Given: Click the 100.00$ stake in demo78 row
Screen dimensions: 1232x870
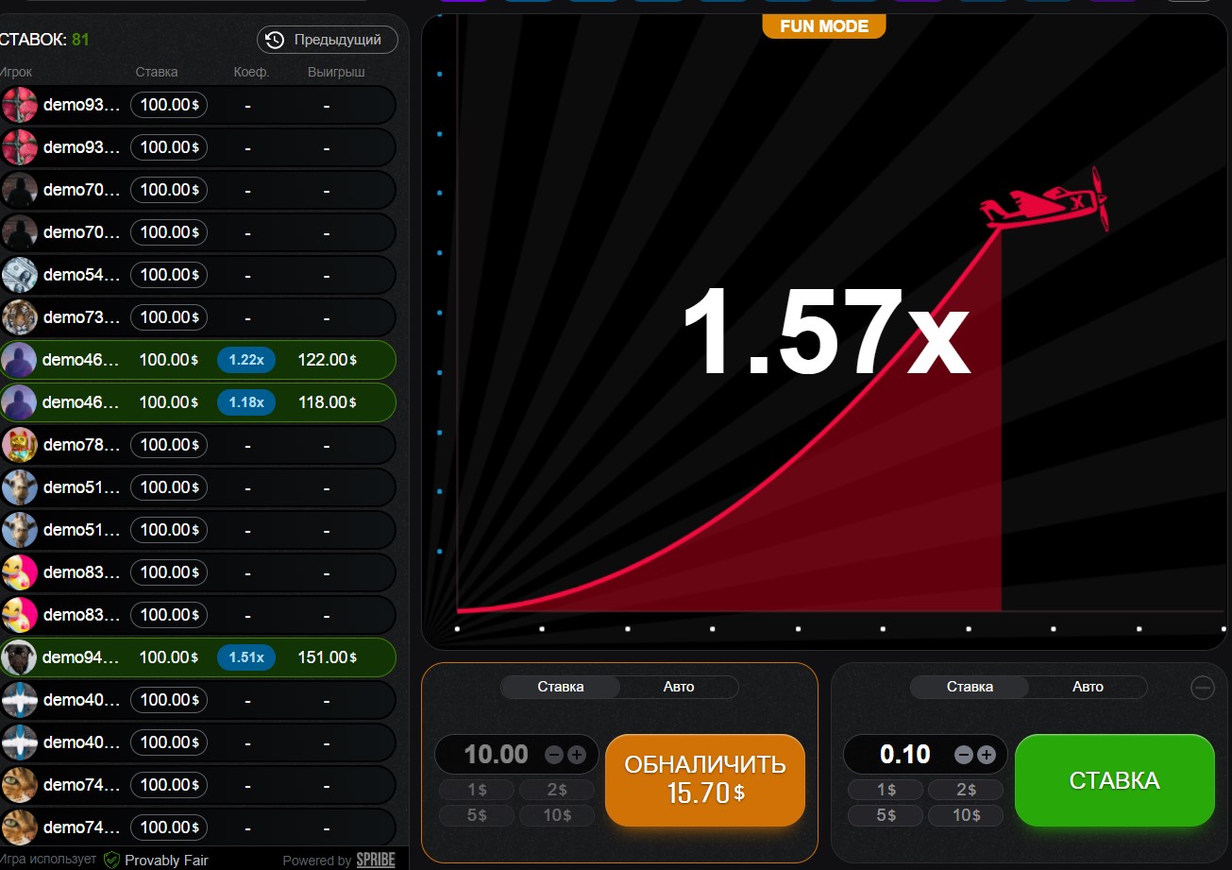Looking at the screenshot, I should (169, 445).
